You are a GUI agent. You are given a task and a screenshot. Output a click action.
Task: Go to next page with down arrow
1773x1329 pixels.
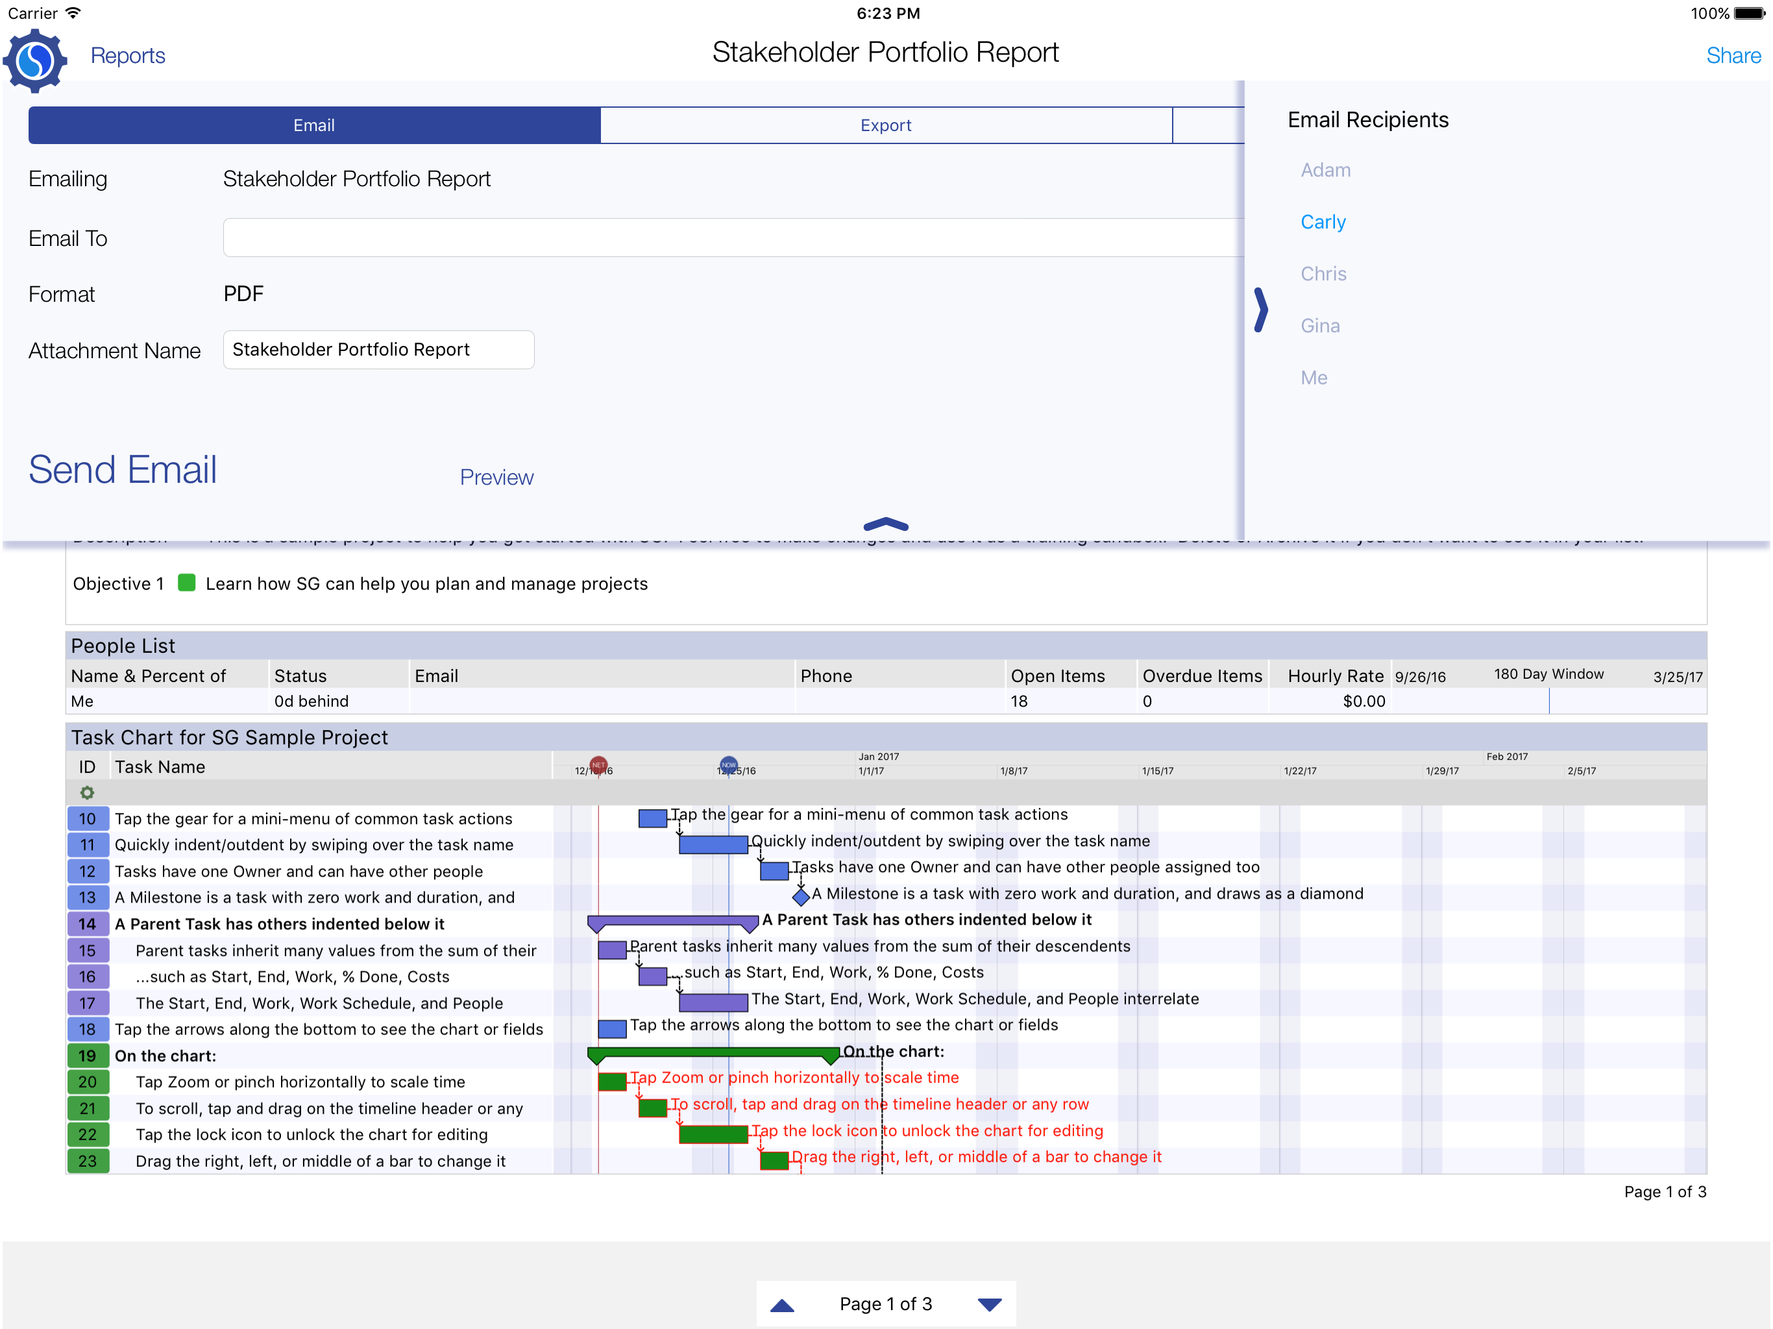(x=989, y=1304)
